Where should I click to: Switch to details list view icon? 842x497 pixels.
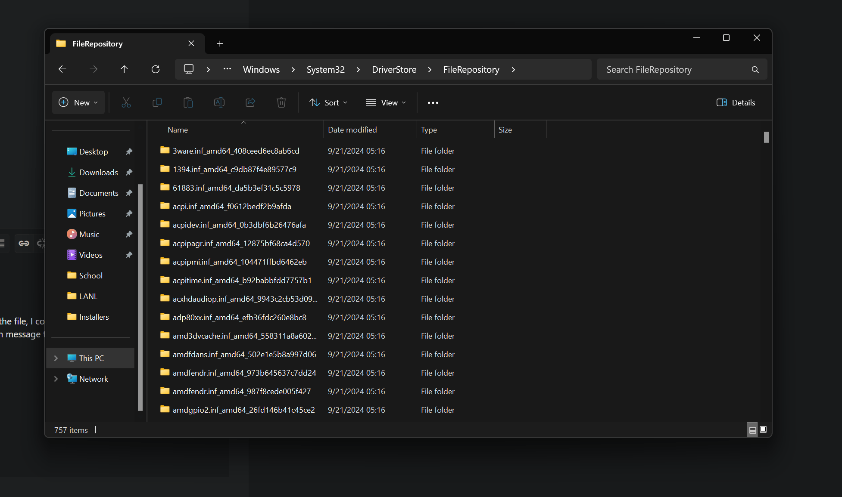pyautogui.click(x=752, y=429)
